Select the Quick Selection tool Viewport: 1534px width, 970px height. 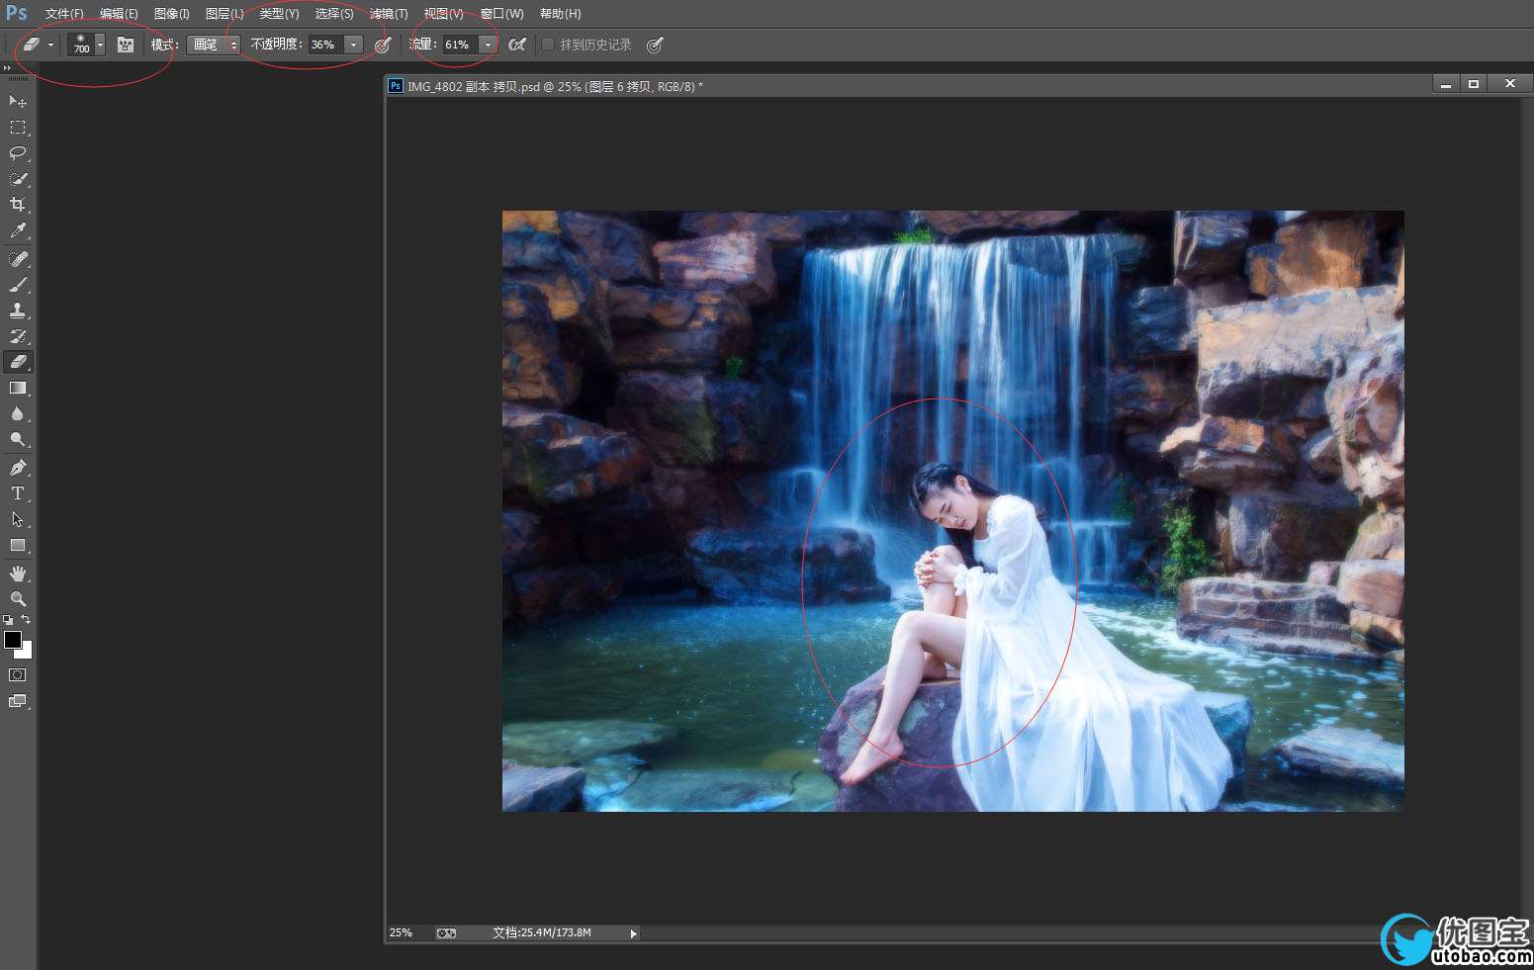pos(18,179)
